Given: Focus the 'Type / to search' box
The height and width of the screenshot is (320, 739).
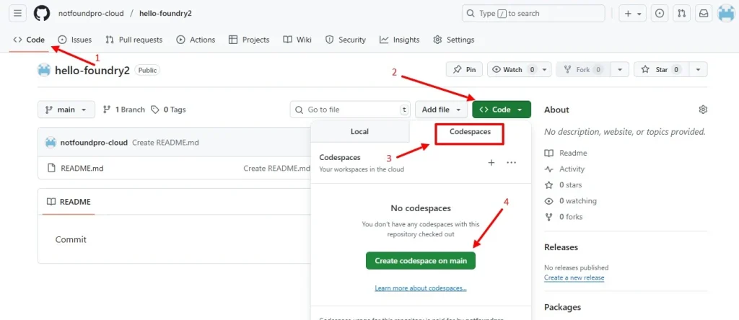Looking at the screenshot, I should click(x=533, y=14).
